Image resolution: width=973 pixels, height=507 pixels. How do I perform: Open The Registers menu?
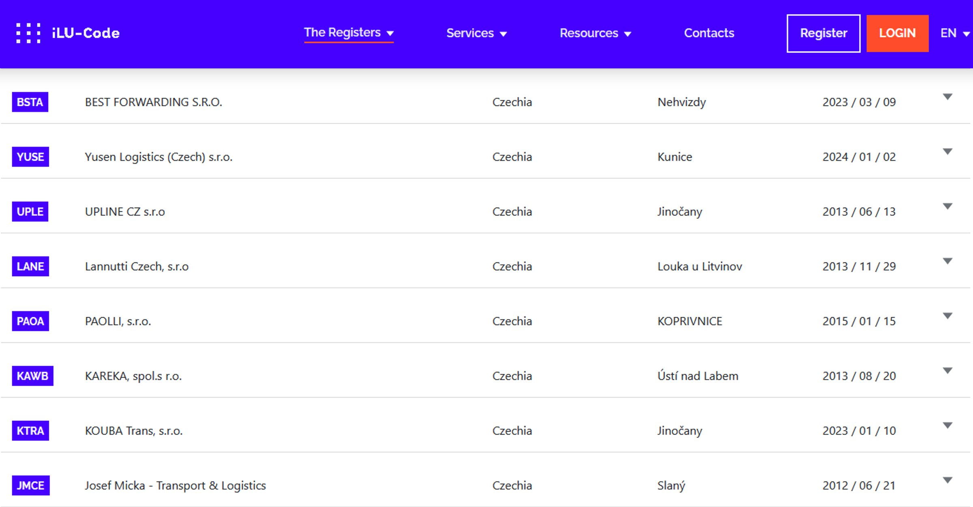(x=349, y=32)
